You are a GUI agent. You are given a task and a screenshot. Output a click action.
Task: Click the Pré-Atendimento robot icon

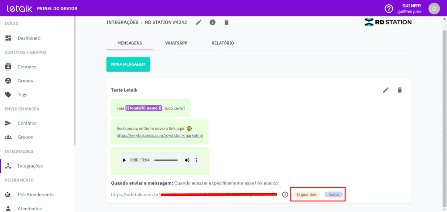click(8, 195)
